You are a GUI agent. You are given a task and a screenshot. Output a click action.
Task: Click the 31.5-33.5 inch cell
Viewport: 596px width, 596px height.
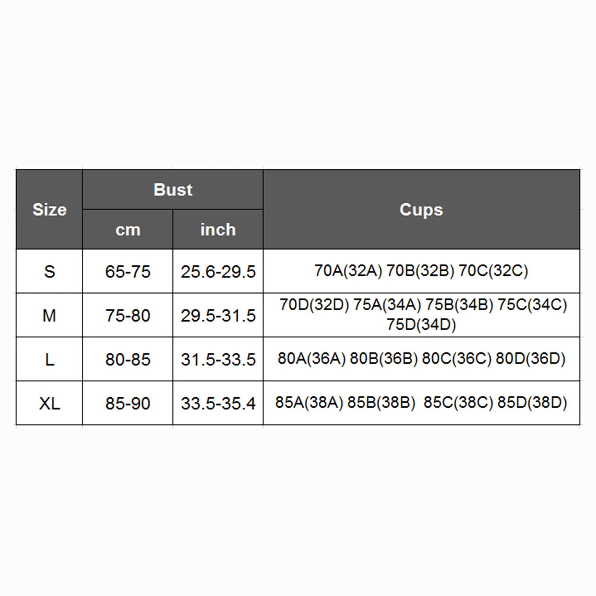click(x=218, y=359)
